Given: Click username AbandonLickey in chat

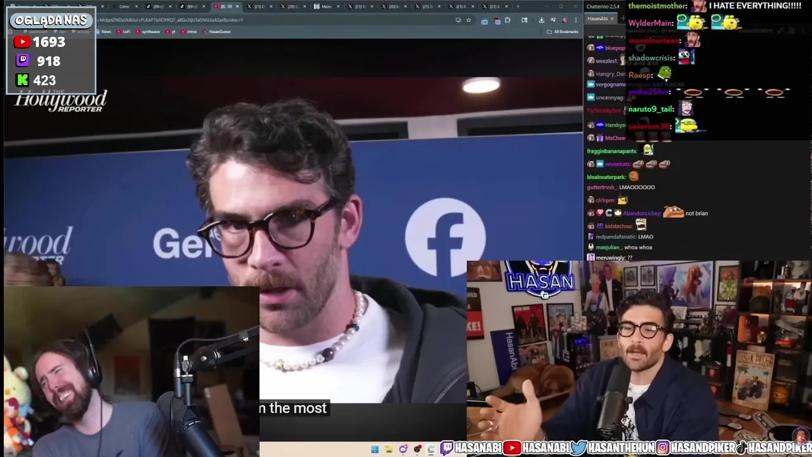Looking at the screenshot, I should pyautogui.click(x=642, y=213).
